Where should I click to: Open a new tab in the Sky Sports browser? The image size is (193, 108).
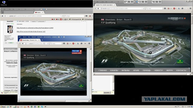click(x=118, y=5)
